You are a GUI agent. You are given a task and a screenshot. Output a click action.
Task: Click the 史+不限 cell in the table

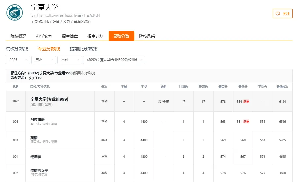(x=164, y=101)
